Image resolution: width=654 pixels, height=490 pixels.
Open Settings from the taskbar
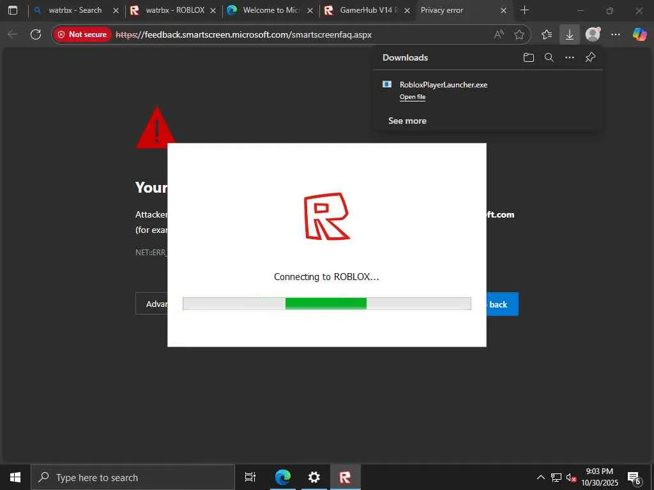(x=314, y=477)
